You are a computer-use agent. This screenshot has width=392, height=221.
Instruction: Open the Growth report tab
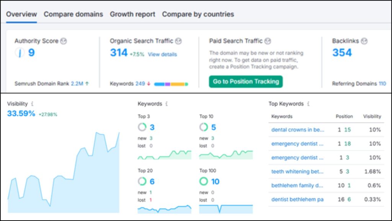click(x=132, y=14)
